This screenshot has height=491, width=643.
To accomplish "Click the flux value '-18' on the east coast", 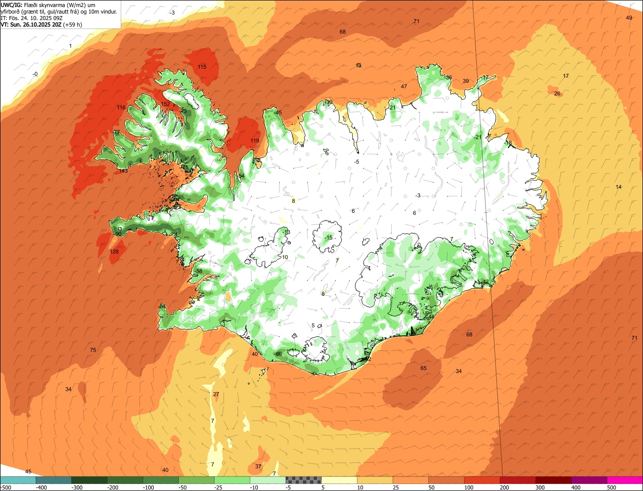I will pyautogui.click(x=508, y=143).
